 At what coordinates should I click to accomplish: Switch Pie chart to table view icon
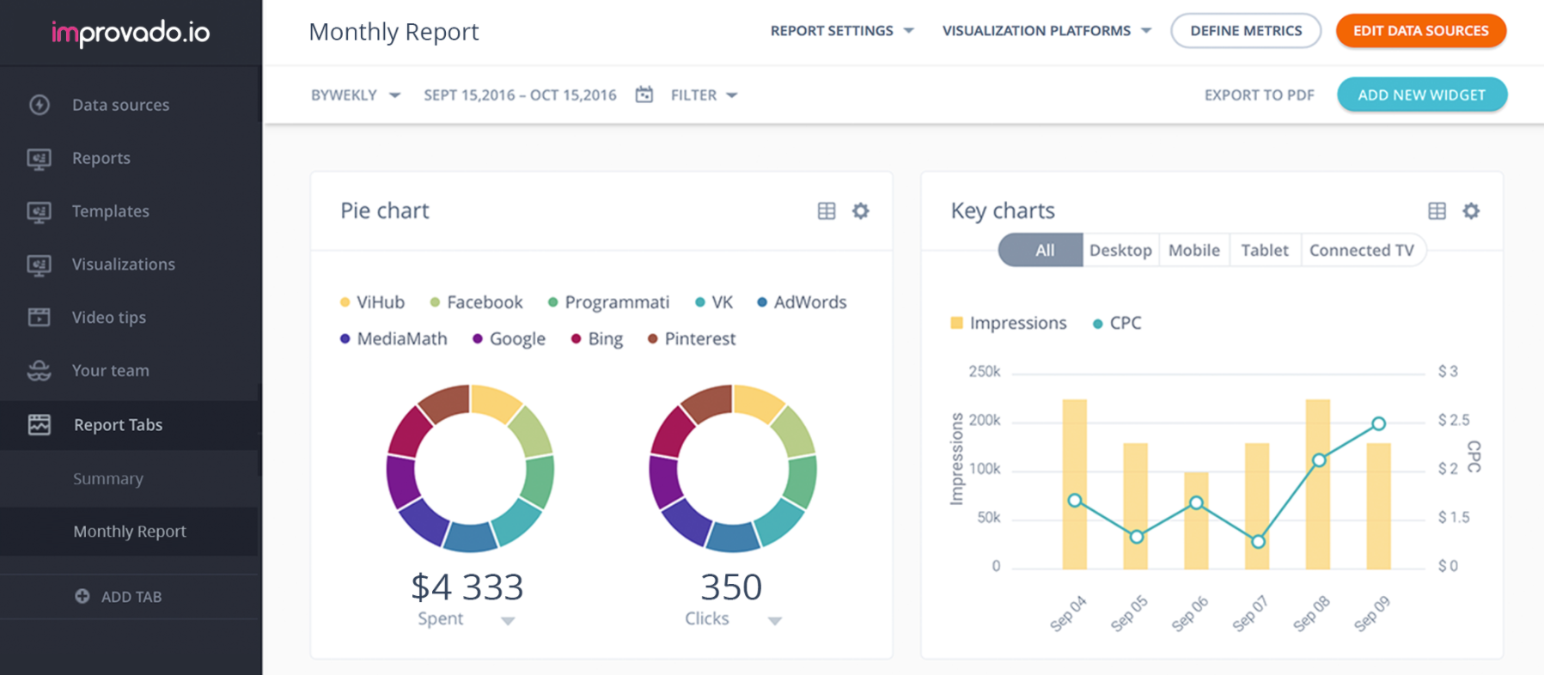(x=827, y=210)
